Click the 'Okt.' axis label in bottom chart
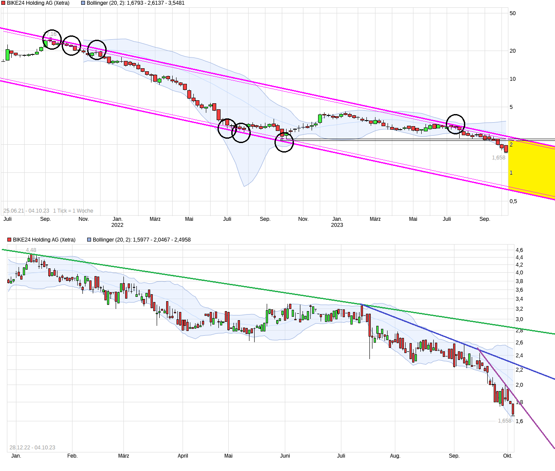 click(508, 456)
